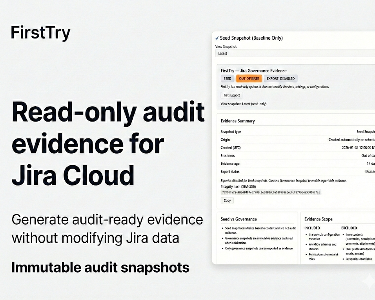This screenshot has width=375, height=300.
Task: Click the 'Workflow schemes and statuses' bullet
Action: (x=322, y=247)
